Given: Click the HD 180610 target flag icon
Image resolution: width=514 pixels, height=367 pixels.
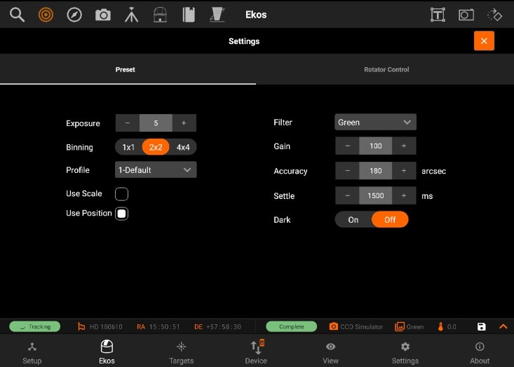Looking at the screenshot, I should coord(81,326).
